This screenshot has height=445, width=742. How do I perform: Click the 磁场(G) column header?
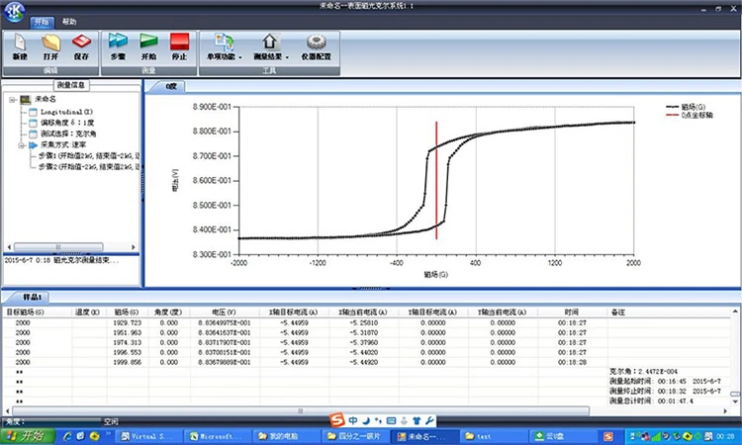(x=127, y=312)
